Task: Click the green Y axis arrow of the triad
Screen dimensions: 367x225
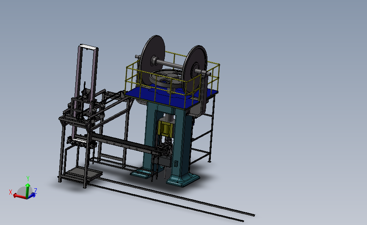Action: [x=28, y=190]
